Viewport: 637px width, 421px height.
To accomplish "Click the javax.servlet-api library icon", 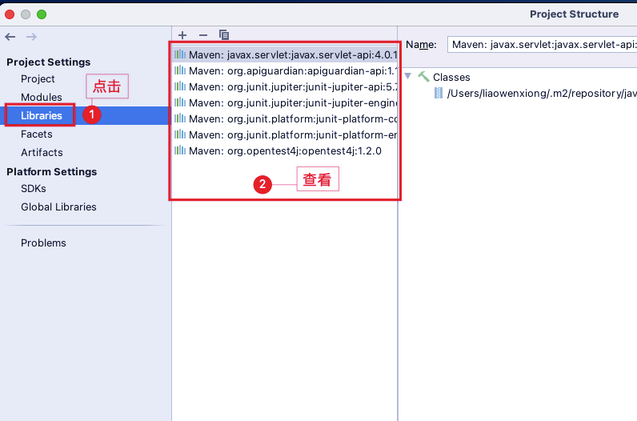I will coord(180,54).
